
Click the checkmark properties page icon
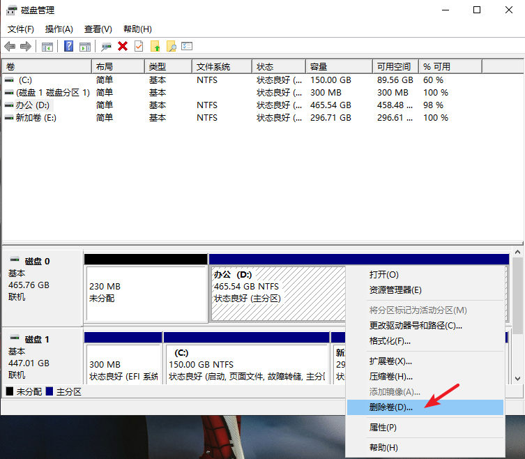[139, 46]
